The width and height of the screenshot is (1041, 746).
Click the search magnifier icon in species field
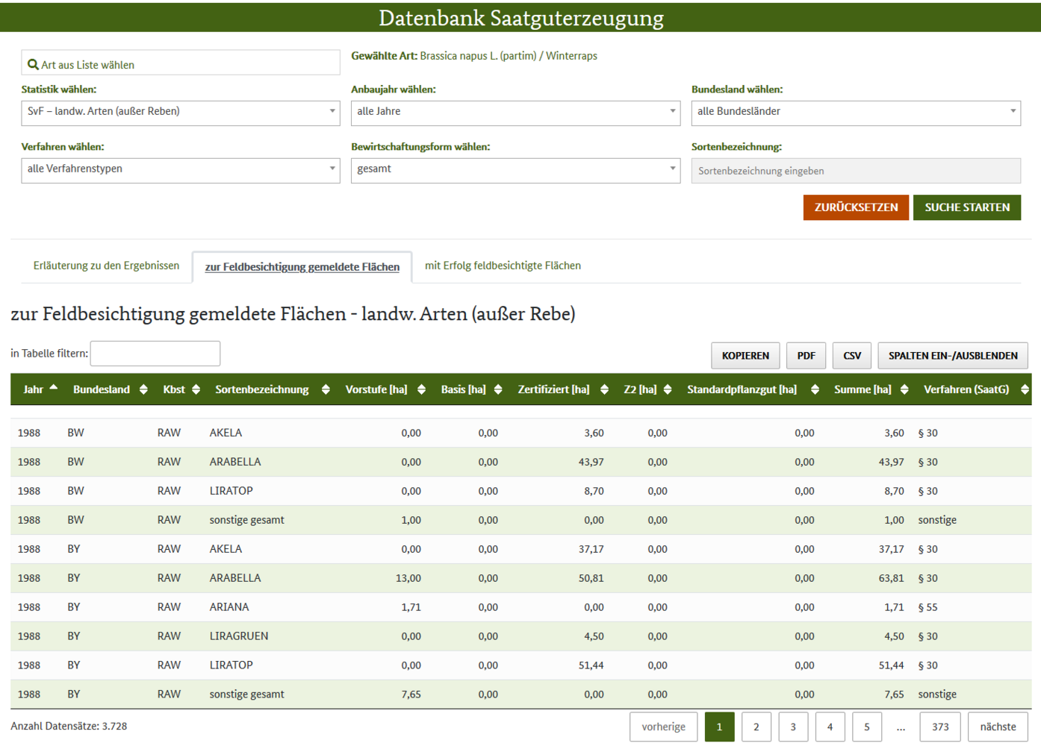tap(33, 65)
